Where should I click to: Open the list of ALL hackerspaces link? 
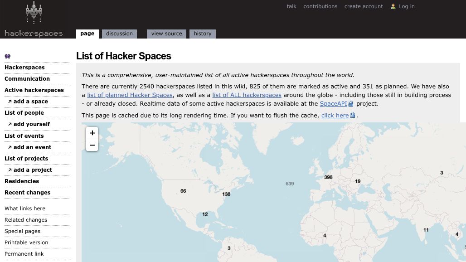pos(247,95)
